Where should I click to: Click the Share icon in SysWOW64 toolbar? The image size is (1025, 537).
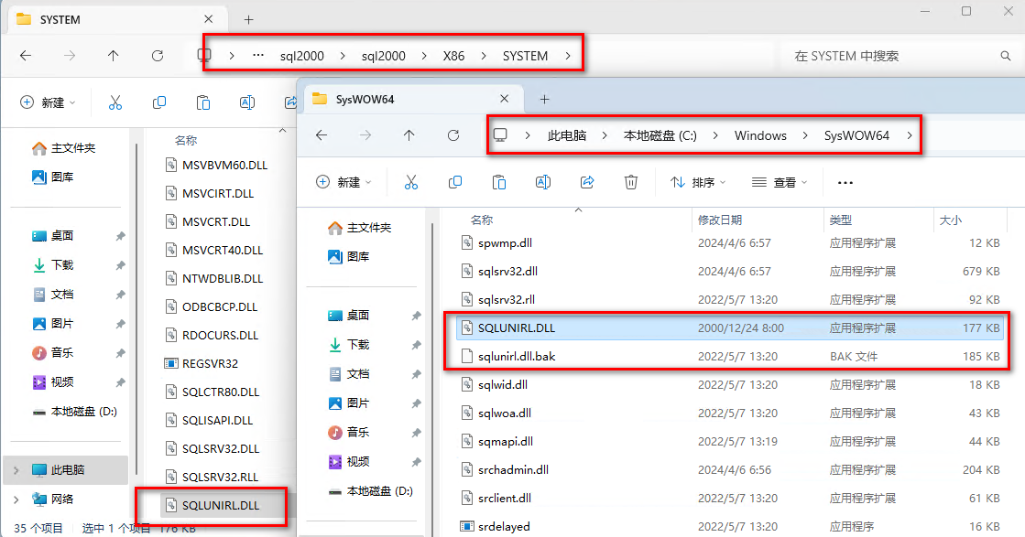click(587, 182)
